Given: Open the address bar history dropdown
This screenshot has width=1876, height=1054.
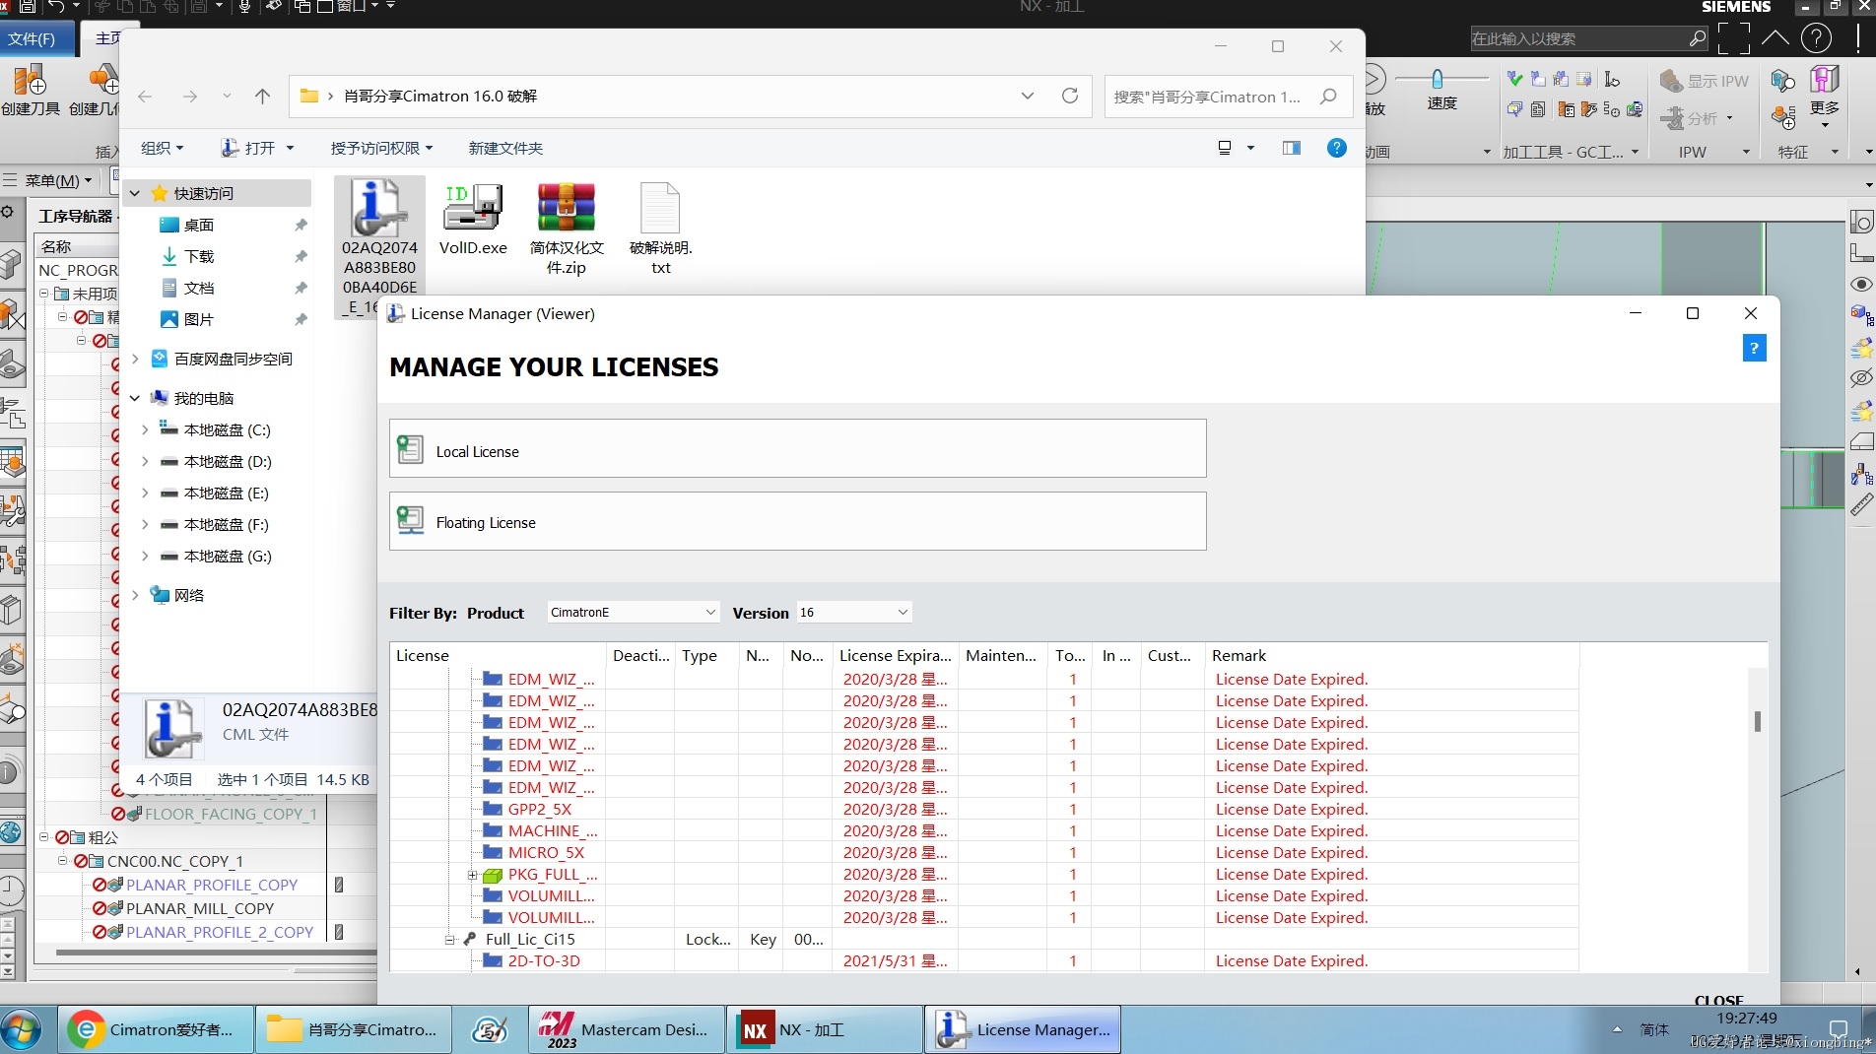Looking at the screenshot, I should pos(1028,96).
